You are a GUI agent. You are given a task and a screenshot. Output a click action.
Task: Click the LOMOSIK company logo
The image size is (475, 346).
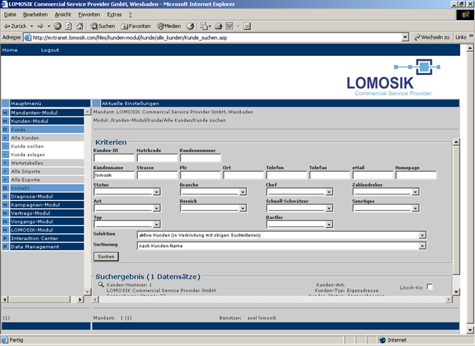(393, 78)
